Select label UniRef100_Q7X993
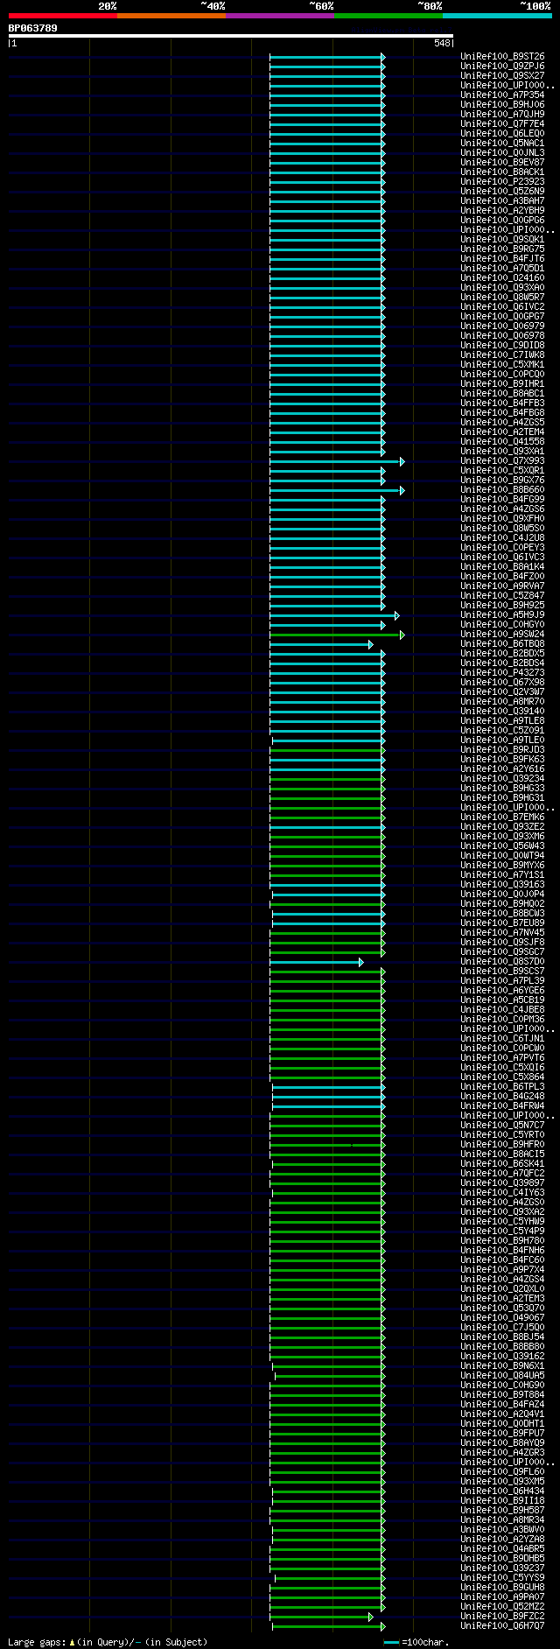Viewport: 560px width, 1649px height. coord(502,461)
